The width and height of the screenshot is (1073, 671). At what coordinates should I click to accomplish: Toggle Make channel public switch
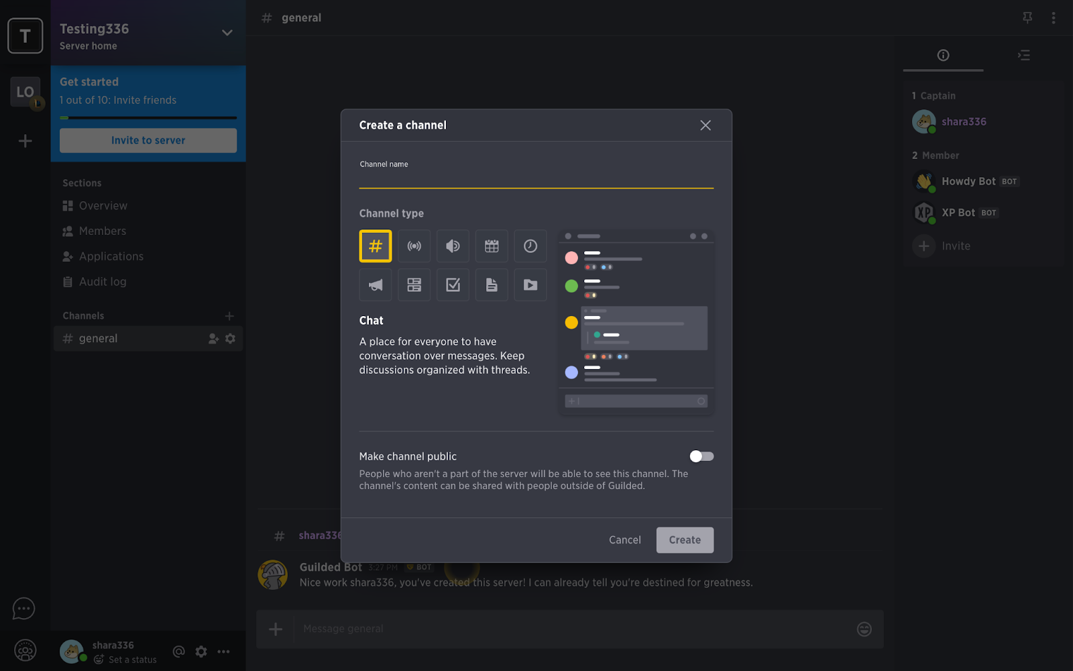[x=701, y=456]
